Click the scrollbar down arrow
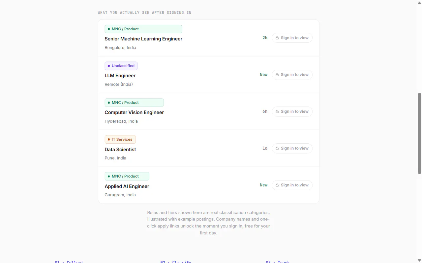The width and height of the screenshot is (422, 263). pyautogui.click(x=419, y=261)
